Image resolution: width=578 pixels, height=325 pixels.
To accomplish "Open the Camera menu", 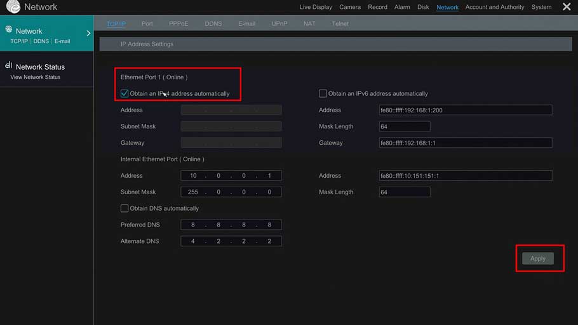I will [x=350, y=8].
